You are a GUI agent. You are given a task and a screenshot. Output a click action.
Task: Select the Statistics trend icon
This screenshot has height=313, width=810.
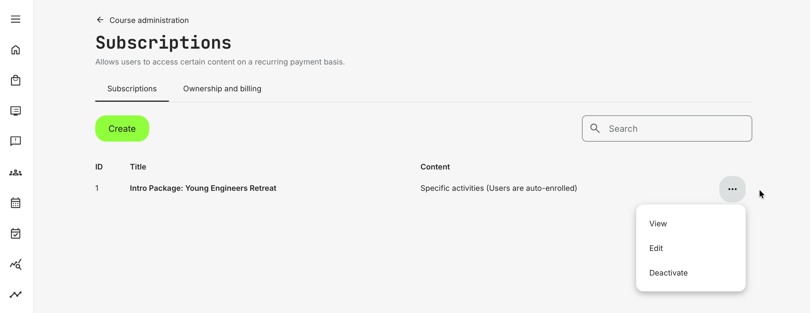pyautogui.click(x=16, y=294)
